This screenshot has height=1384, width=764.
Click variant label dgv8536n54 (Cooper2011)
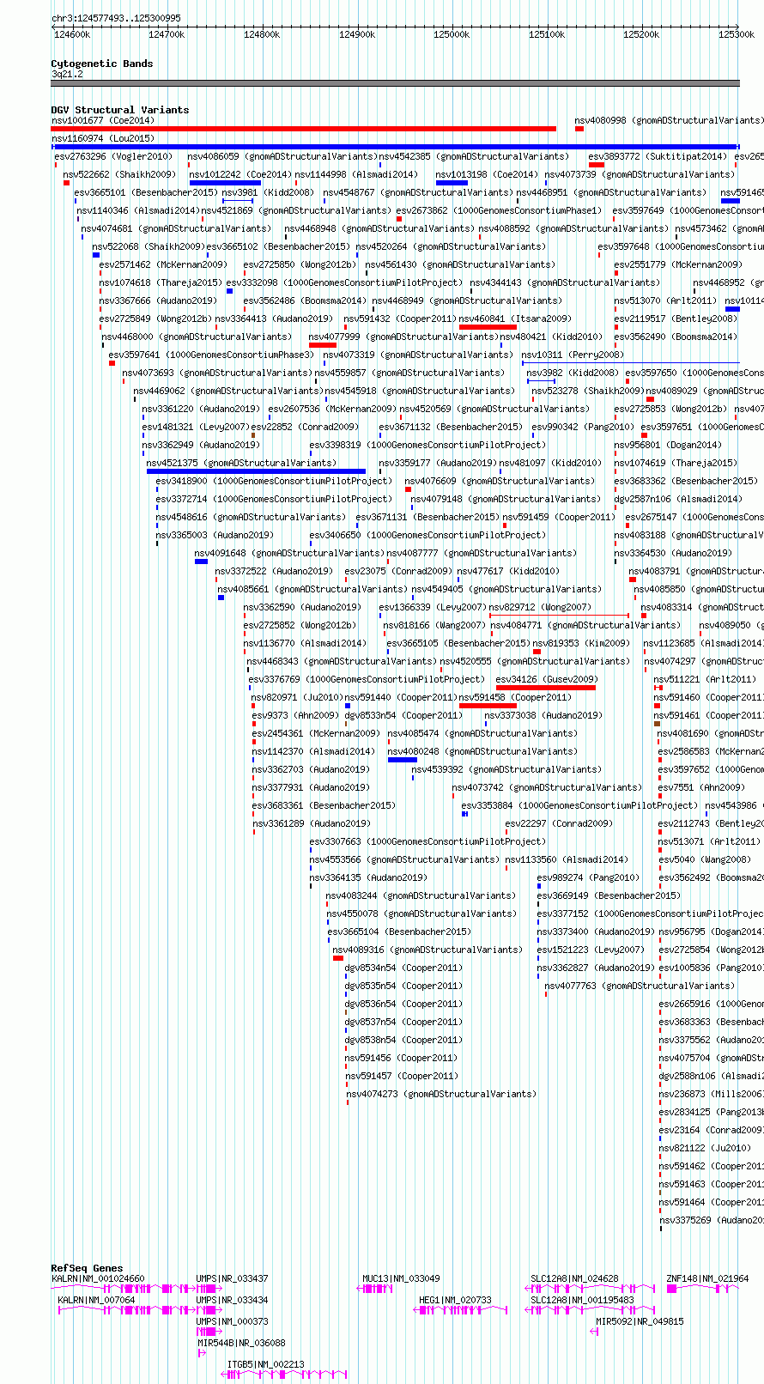[403, 1004]
